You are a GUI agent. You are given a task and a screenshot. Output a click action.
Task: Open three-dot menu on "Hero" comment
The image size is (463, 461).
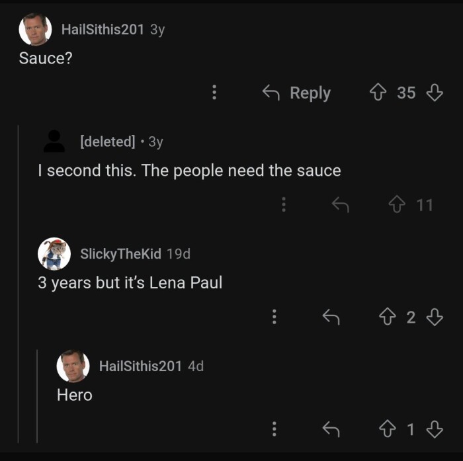[x=274, y=430]
